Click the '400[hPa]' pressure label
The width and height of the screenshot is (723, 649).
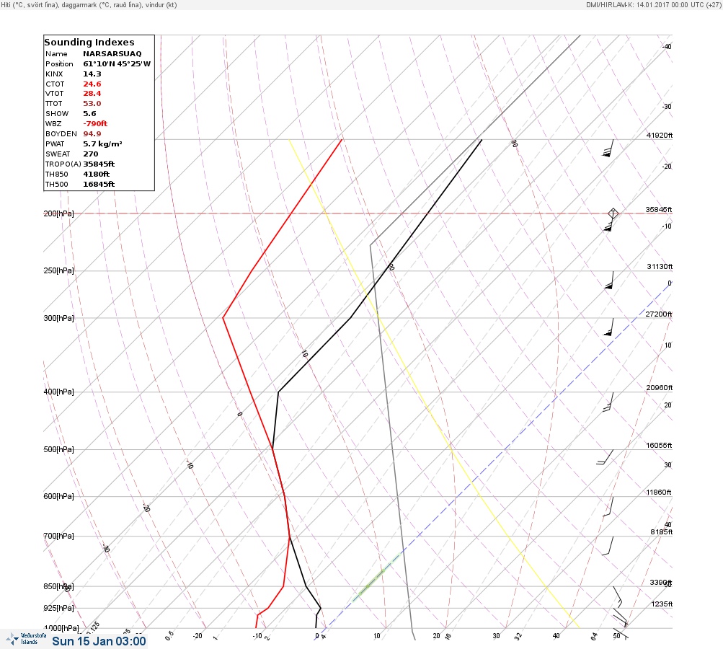58,392
